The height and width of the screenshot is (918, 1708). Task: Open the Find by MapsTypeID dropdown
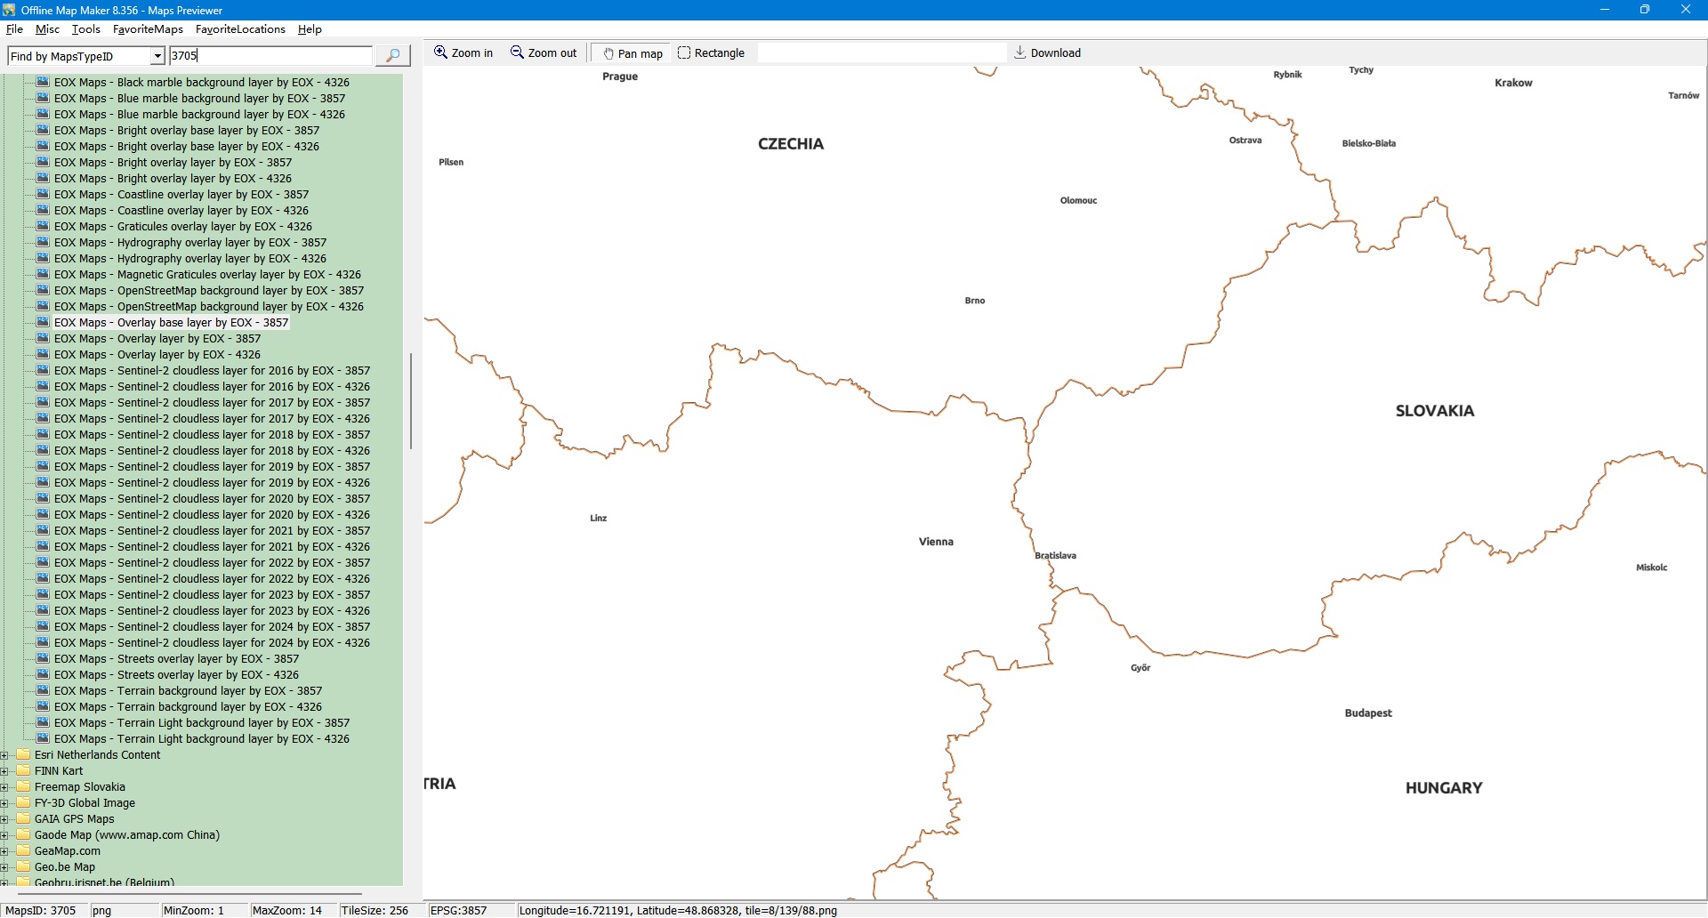157,57
